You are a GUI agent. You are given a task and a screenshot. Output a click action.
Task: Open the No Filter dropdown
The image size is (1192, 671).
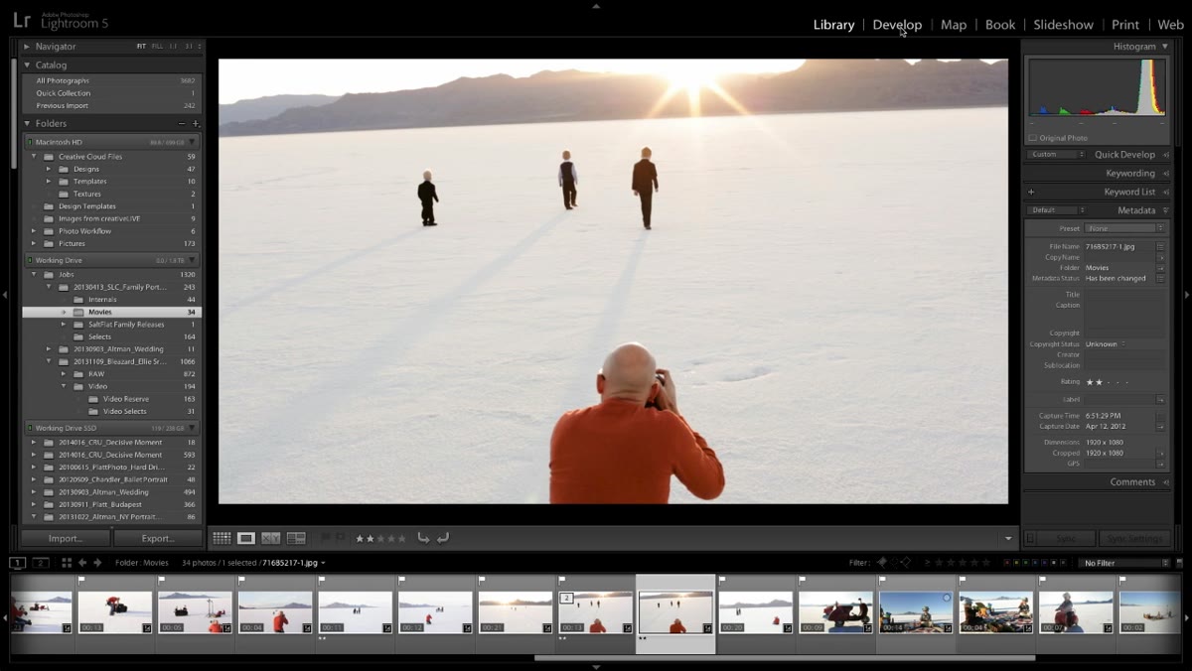coord(1125,563)
